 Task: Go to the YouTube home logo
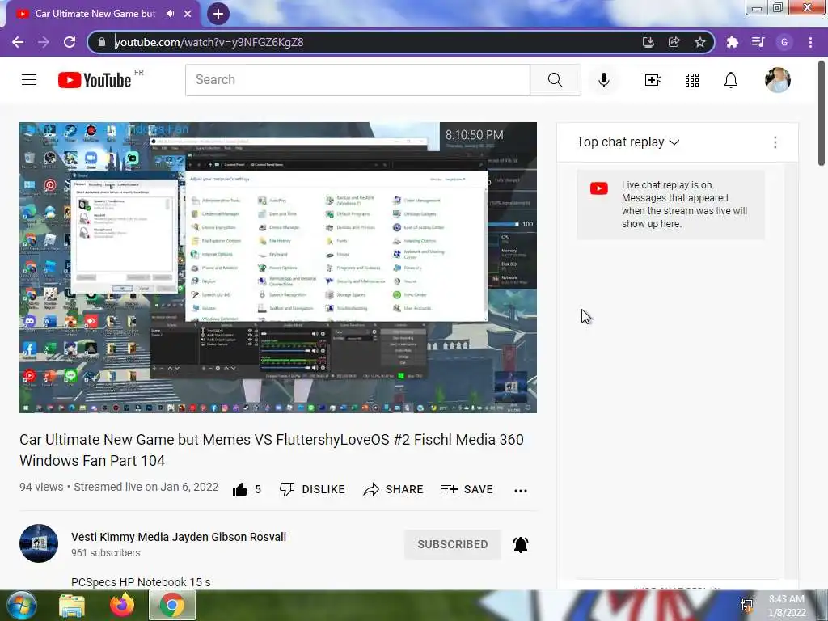click(x=95, y=80)
